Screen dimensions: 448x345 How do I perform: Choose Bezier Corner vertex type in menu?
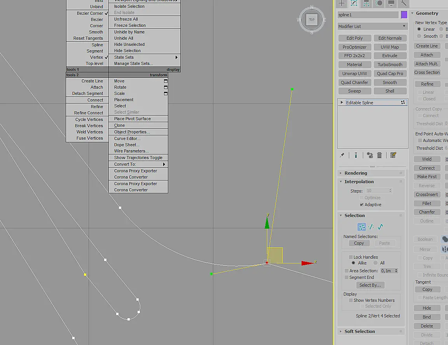[x=87, y=13]
